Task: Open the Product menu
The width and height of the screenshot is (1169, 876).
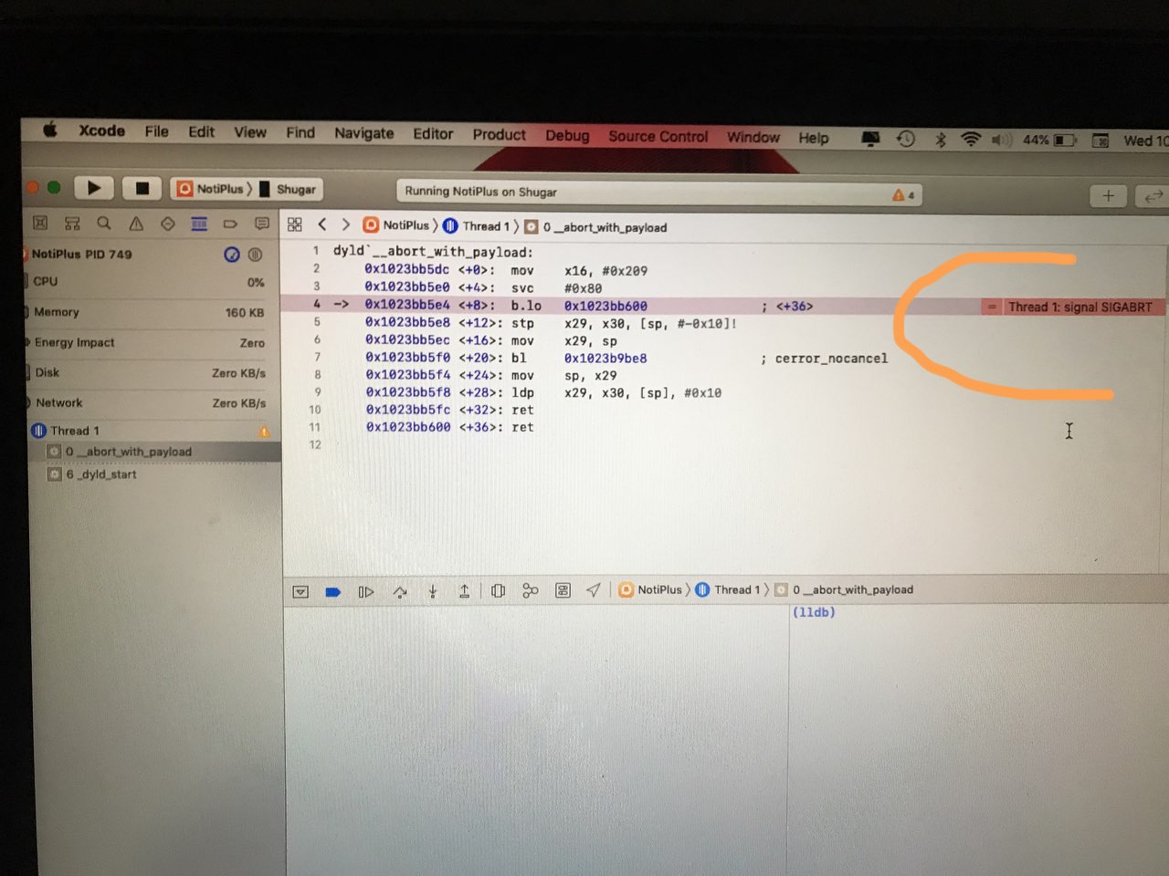Action: coord(499,134)
